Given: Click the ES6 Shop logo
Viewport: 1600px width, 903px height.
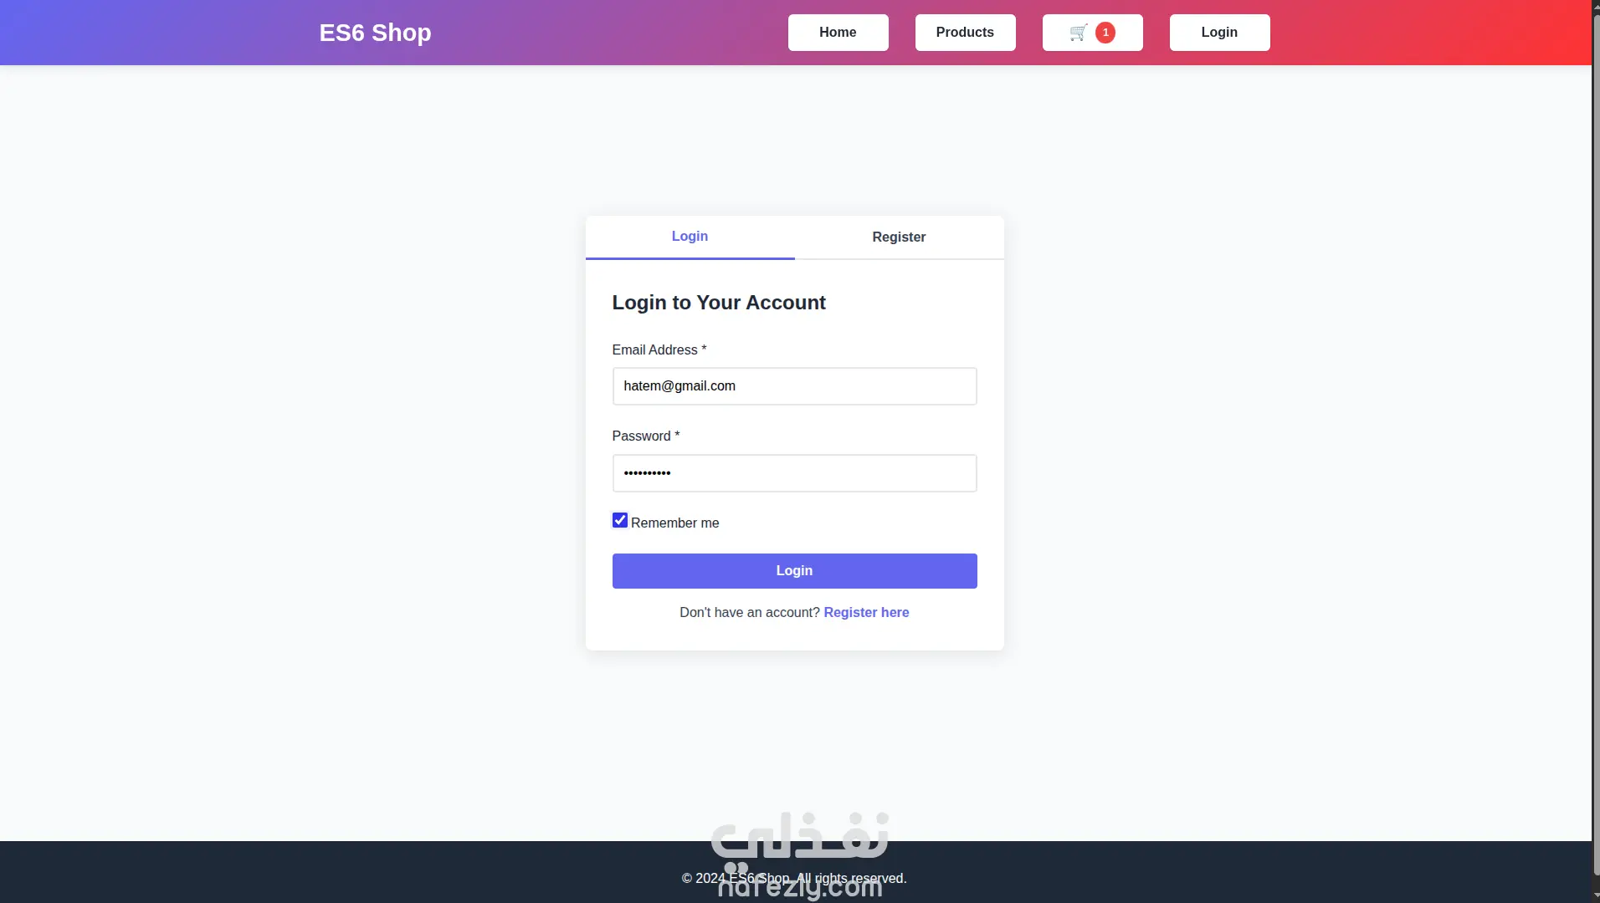Looking at the screenshot, I should 375,33.
